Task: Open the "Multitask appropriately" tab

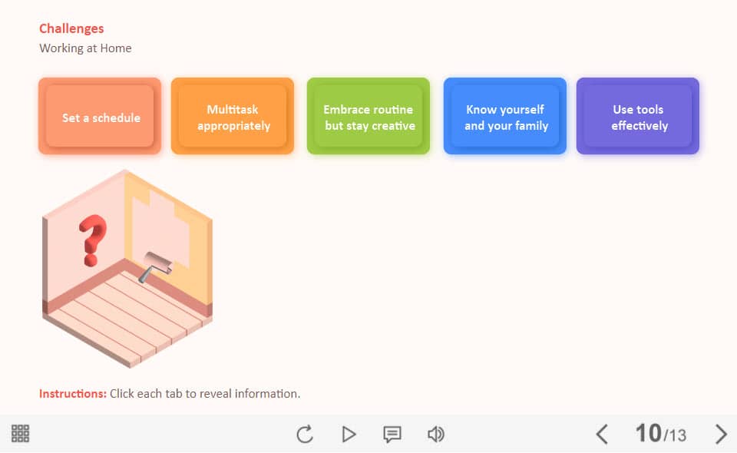Action: pos(233,117)
